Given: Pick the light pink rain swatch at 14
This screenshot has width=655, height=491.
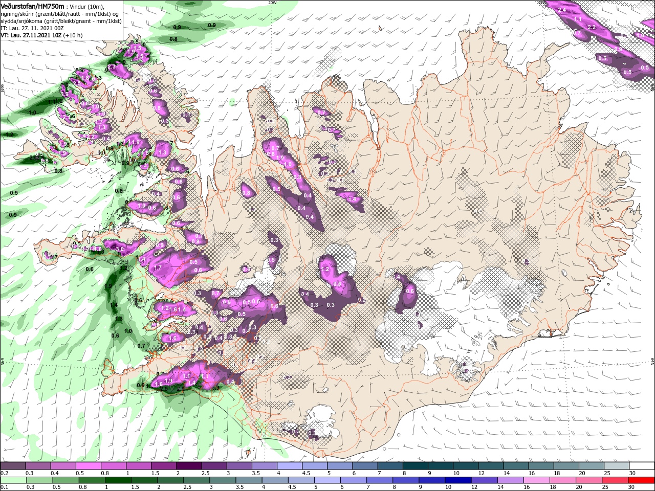Looking at the screenshot, I should tap(511, 480).
